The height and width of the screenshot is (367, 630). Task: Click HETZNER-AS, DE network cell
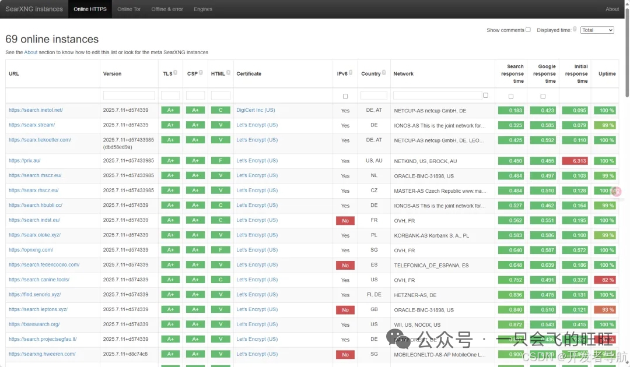click(415, 295)
